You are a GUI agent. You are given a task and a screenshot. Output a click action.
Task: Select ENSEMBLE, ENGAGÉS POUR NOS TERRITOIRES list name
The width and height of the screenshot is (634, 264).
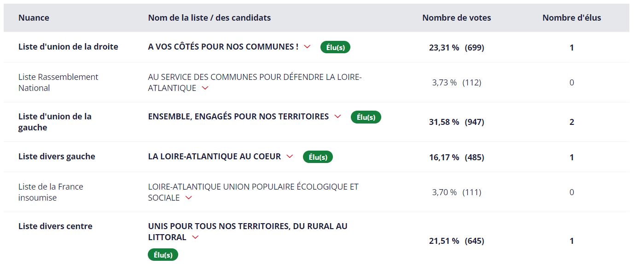pos(238,117)
